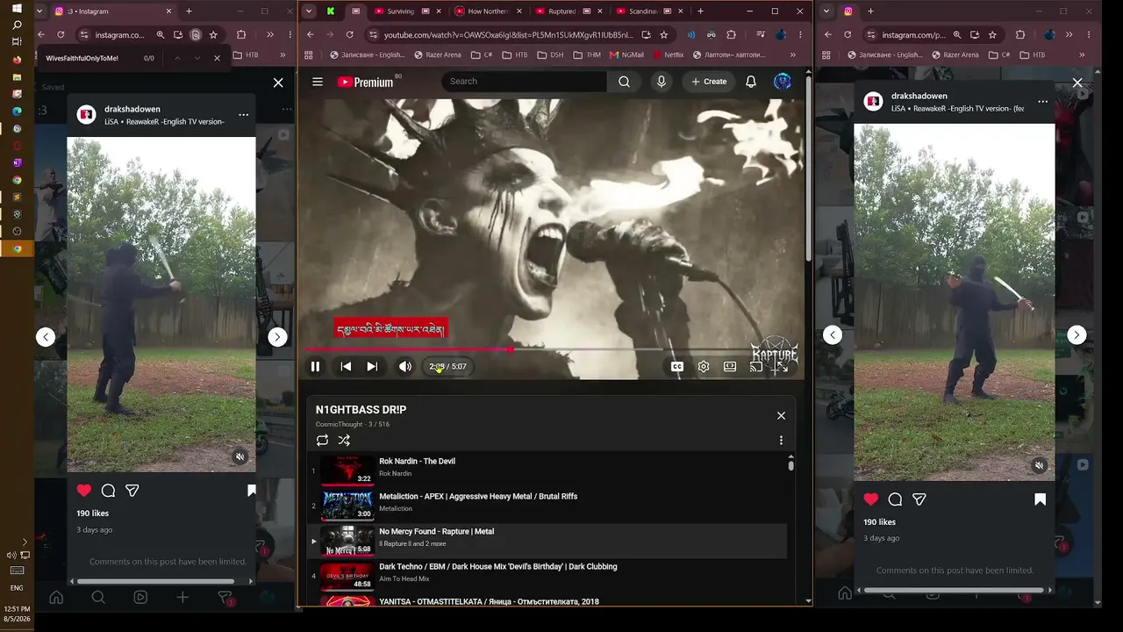Unmute audio on the right Instagram video

coord(1039,466)
